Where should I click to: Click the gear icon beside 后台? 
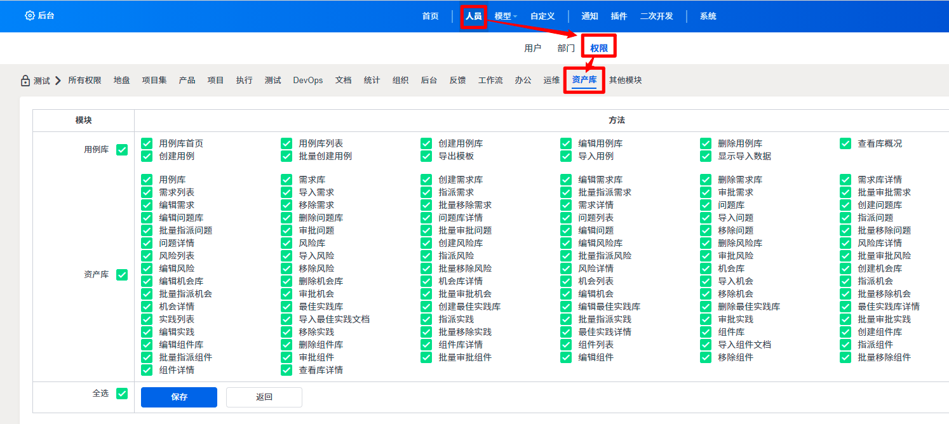tap(29, 16)
